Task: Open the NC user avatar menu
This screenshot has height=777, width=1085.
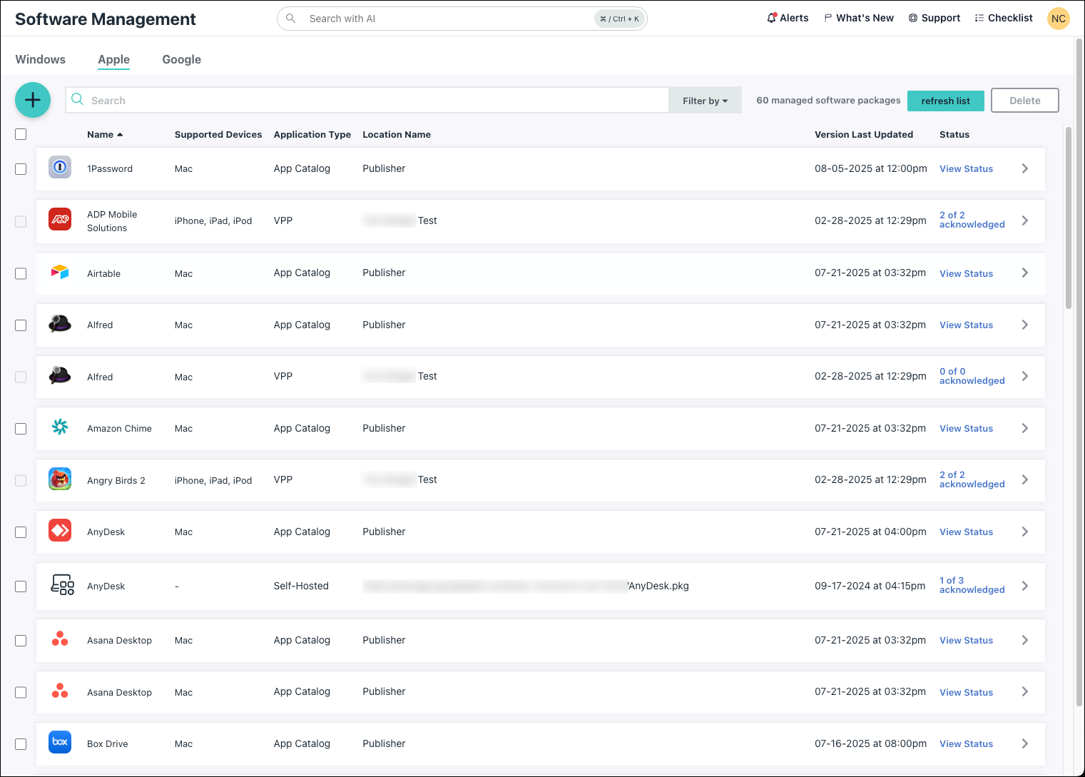Action: coord(1059,19)
